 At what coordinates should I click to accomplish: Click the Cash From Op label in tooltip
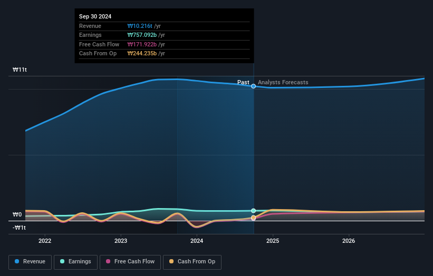98,54
